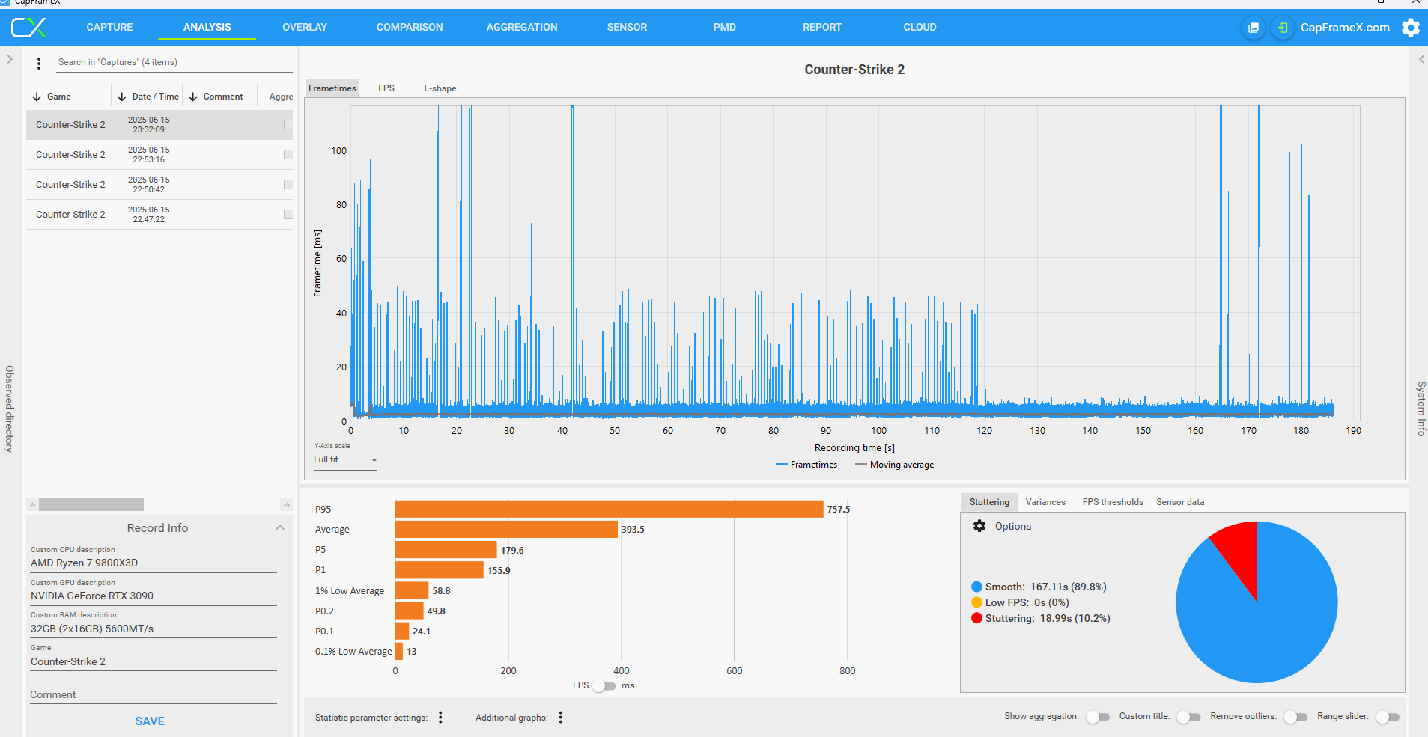Tick checkbox for capture 22:47:22
The image size is (1428, 737).
288,215
